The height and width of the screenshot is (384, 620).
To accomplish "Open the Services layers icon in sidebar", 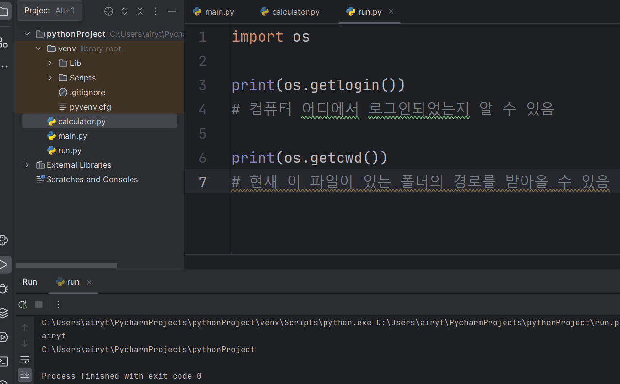I will coord(3,313).
